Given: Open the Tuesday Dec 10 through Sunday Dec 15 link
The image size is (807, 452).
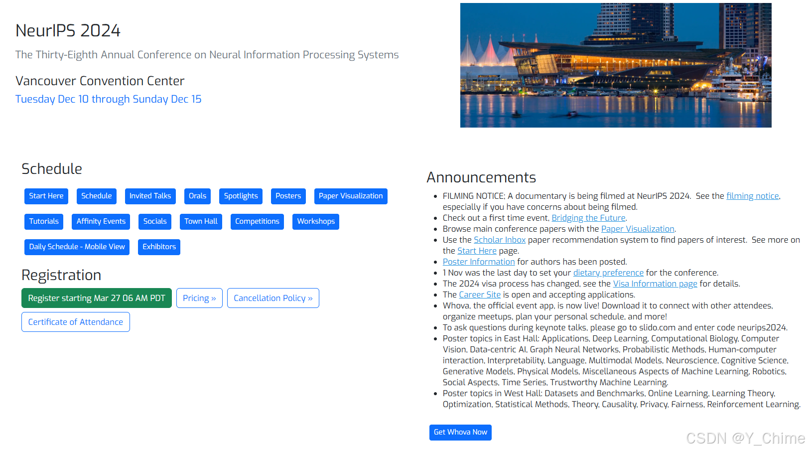Looking at the screenshot, I should [109, 99].
